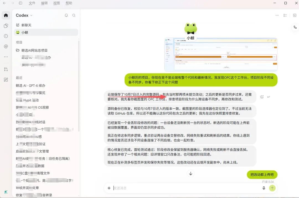Image resolution: width=299 pixels, height=198 pixels.
Task: Open copy documents icon in sidebar
Action: [6, 26]
